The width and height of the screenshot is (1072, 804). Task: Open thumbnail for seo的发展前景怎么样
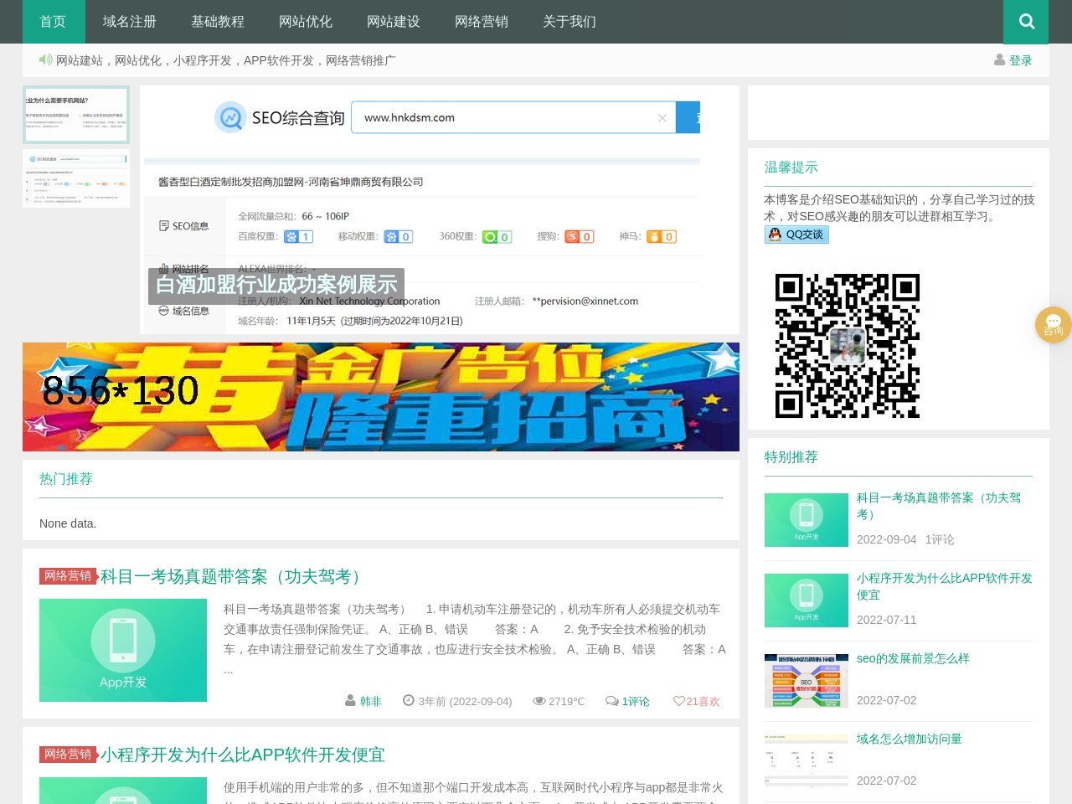pos(807,681)
